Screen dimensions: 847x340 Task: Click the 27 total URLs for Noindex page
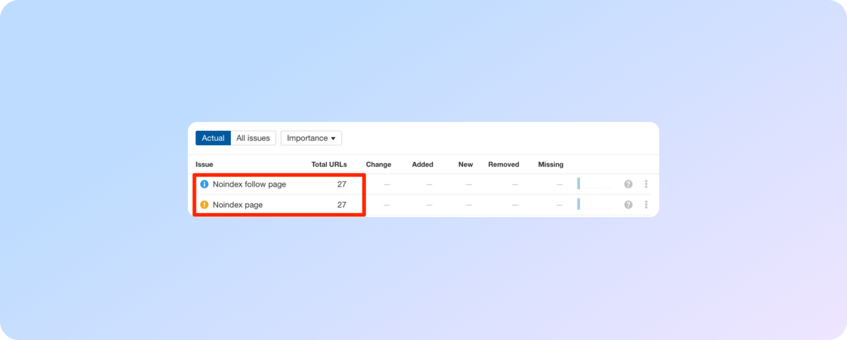(342, 205)
